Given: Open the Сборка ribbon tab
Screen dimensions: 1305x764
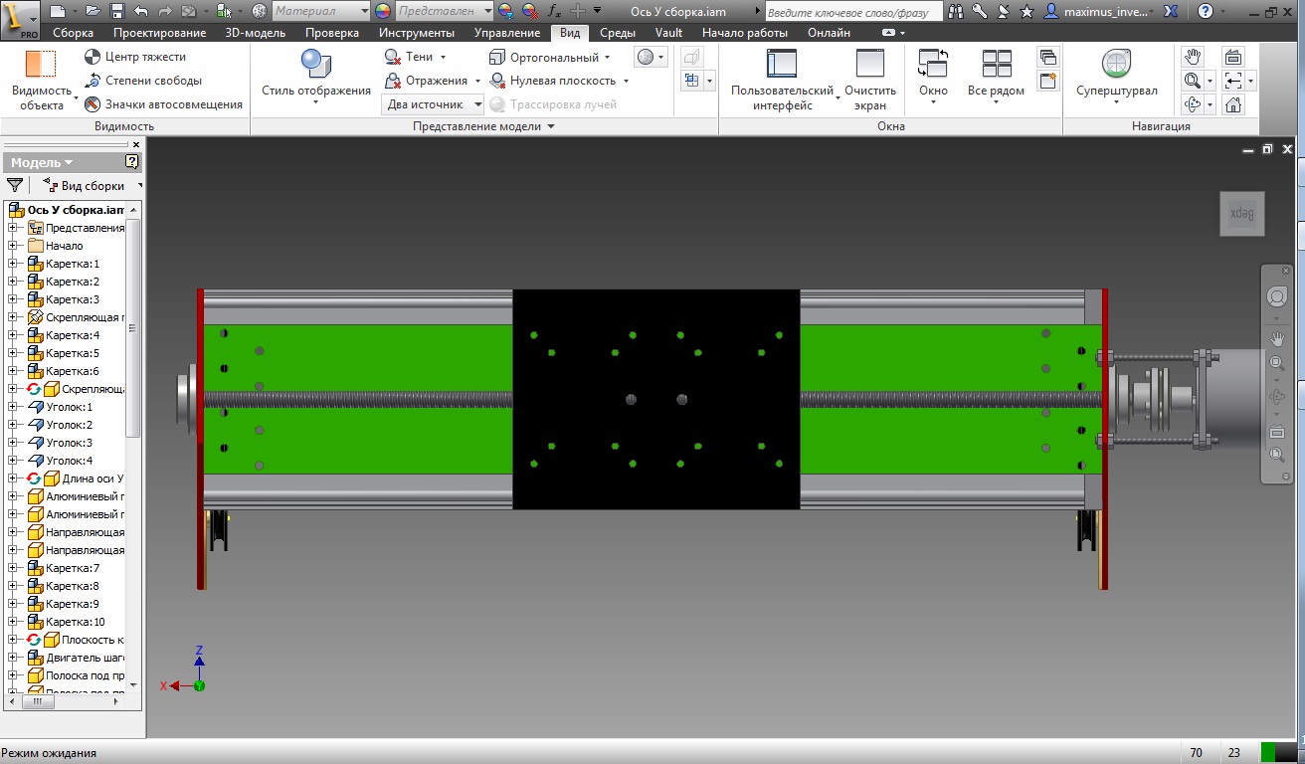Looking at the screenshot, I should pos(73,33).
